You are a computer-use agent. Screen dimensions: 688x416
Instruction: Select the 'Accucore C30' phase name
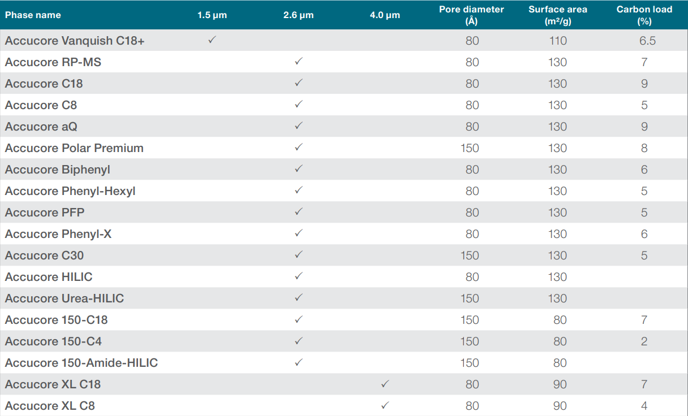point(45,255)
